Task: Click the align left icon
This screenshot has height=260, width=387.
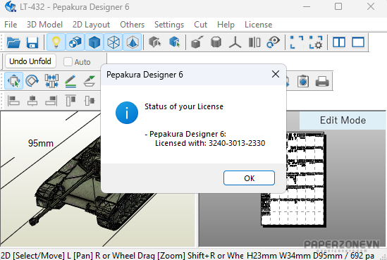Action: click(x=13, y=101)
